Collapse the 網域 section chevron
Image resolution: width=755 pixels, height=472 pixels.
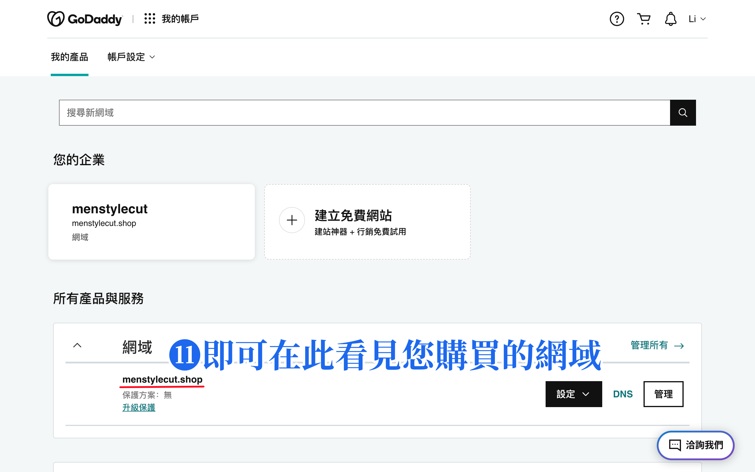[77, 345]
